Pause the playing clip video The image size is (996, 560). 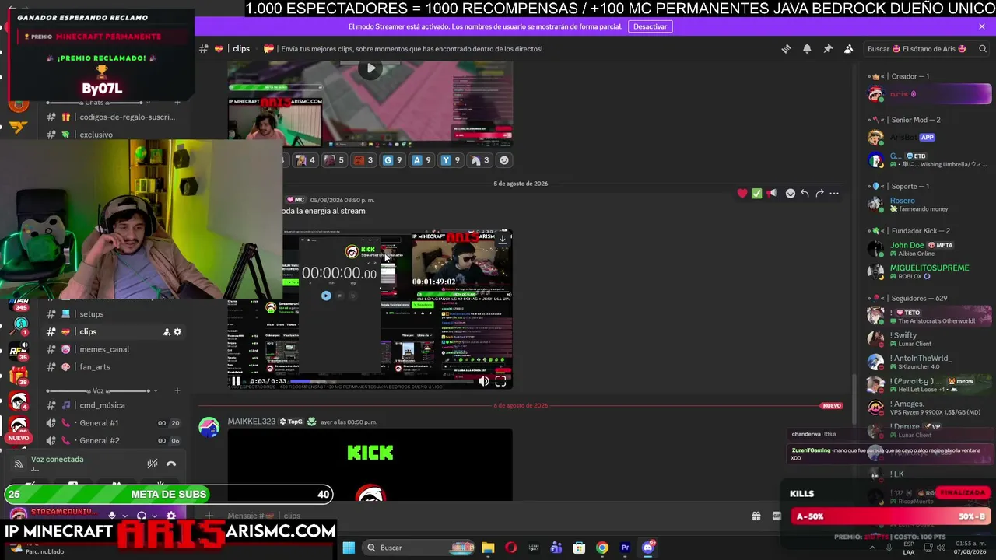pyautogui.click(x=236, y=381)
